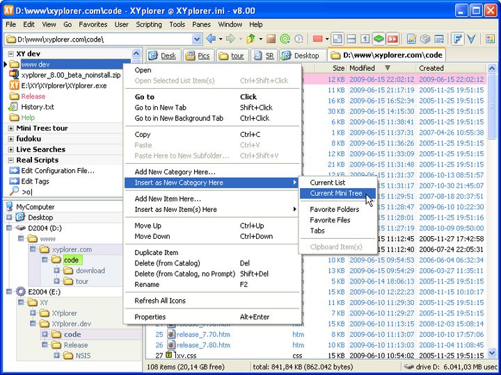501x375 pixels.
Task: Click the window configuration toolbar icon
Action: click(x=439, y=39)
